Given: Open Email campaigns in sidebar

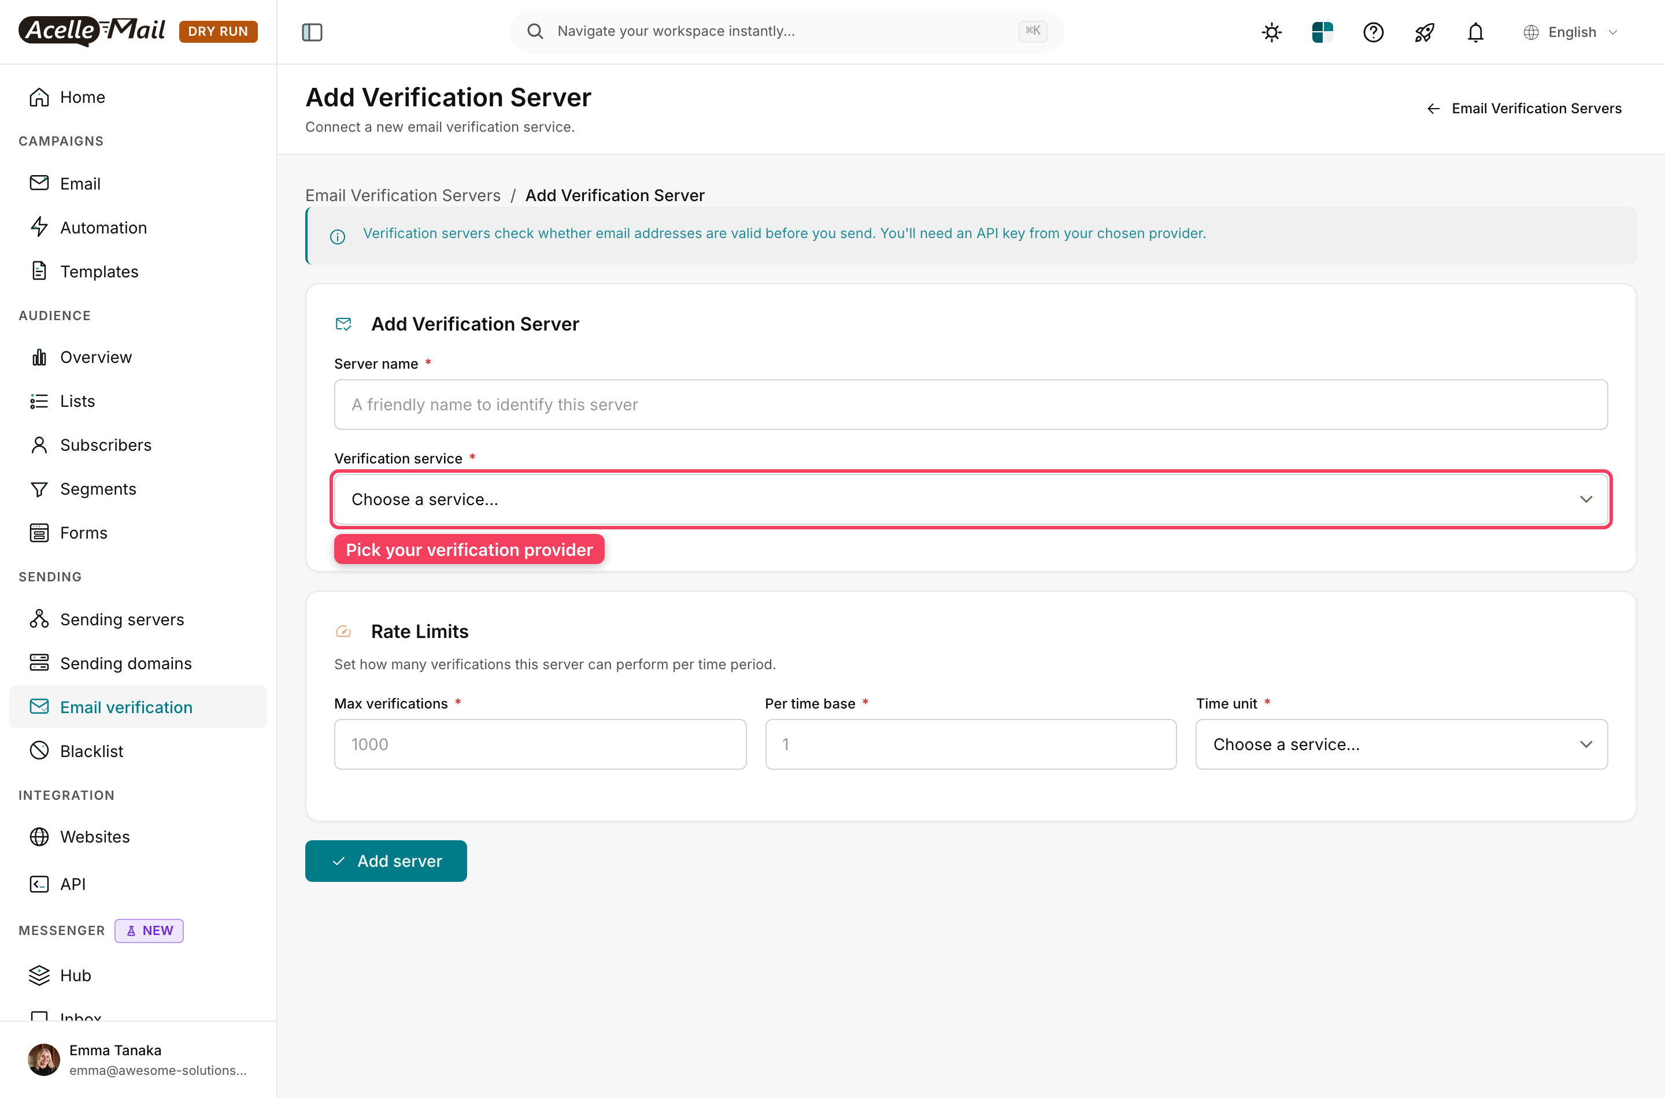Looking at the screenshot, I should 138,183.
